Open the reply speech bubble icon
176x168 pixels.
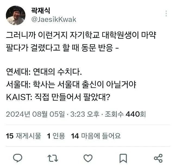[17, 158]
